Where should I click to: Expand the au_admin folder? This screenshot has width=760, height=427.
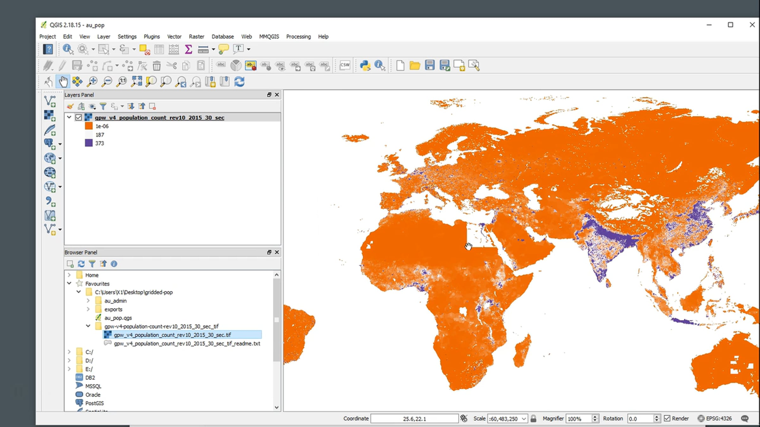[x=88, y=300]
